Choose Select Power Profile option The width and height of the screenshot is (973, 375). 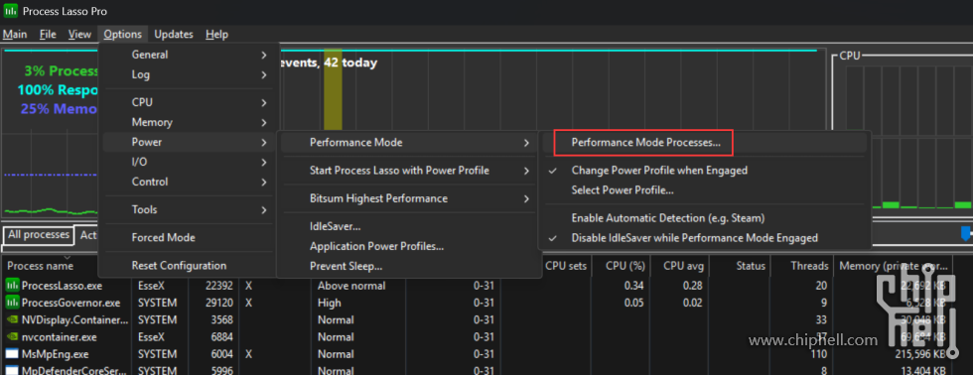pyautogui.click(x=623, y=190)
